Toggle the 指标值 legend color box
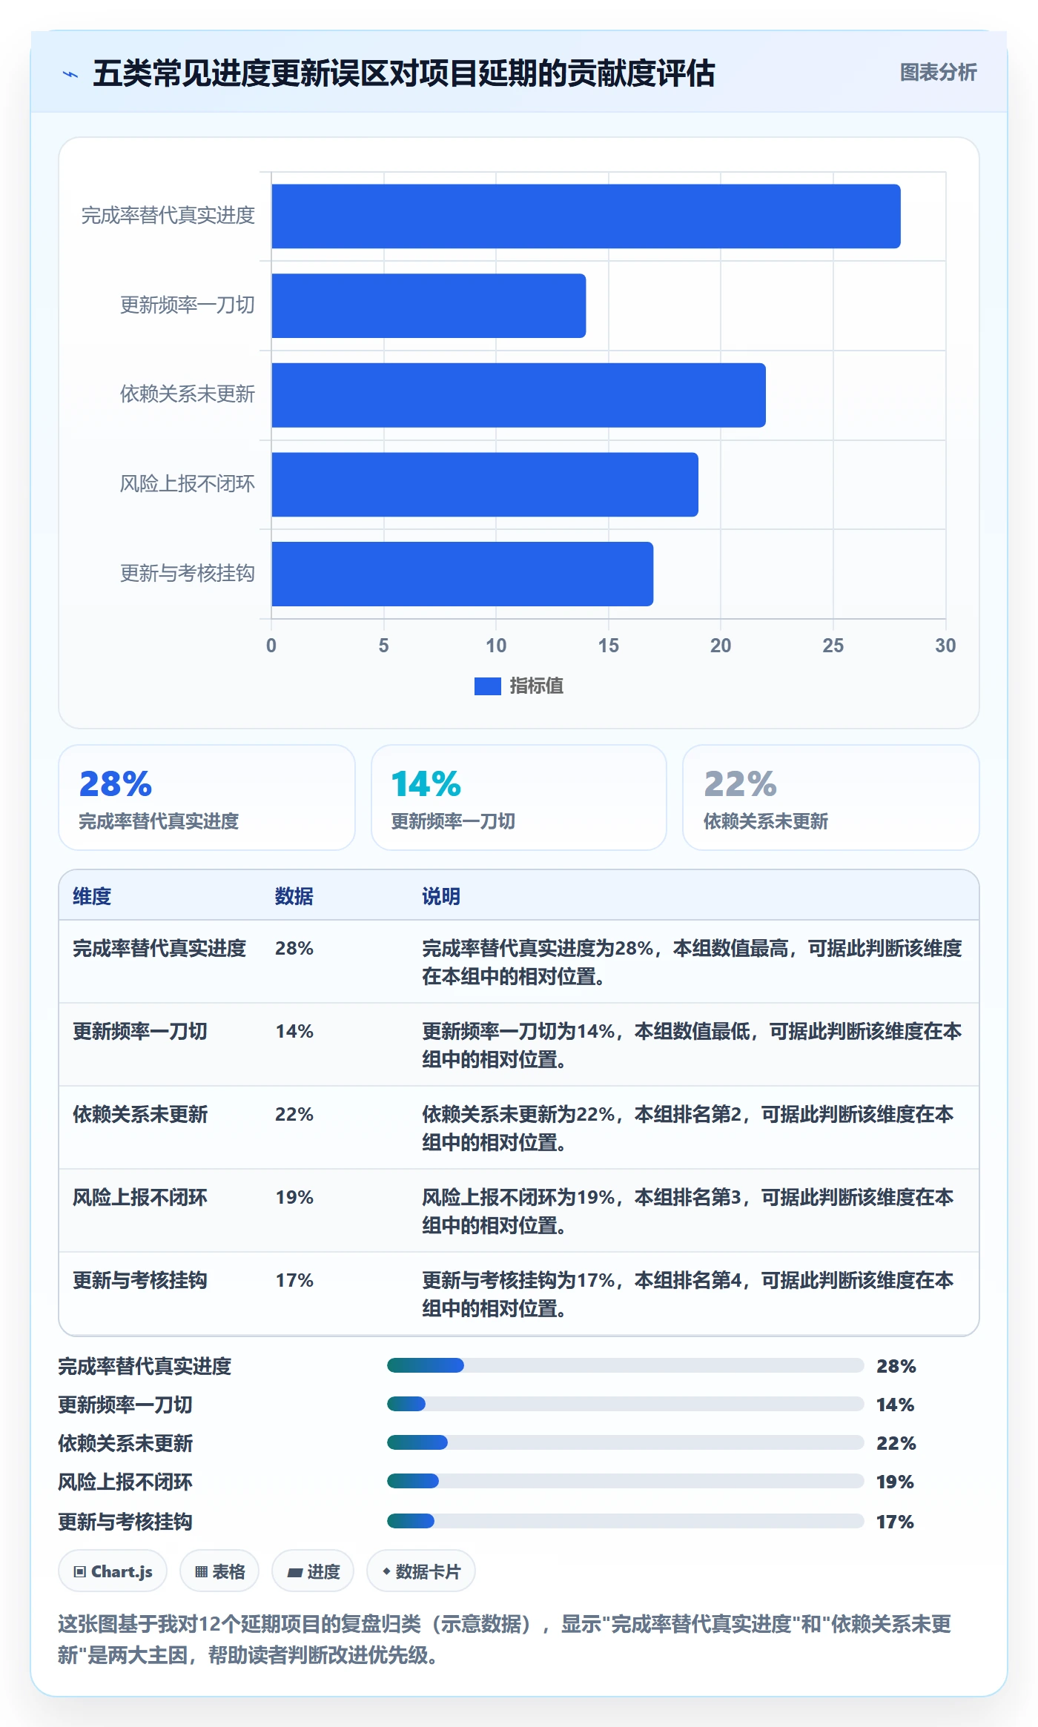Screen dimensions: 1038x1727 [x=487, y=686]
